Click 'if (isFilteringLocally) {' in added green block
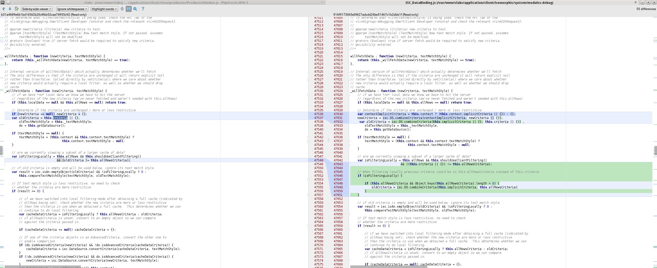Viewport: 657px width, 268px height. (x=380, y=176)
